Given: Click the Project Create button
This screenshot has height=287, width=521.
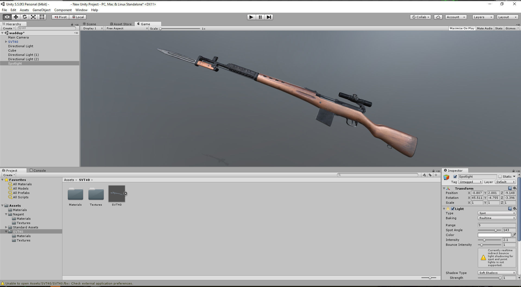Looking at the screenshot, I should (x=9, y=175).
